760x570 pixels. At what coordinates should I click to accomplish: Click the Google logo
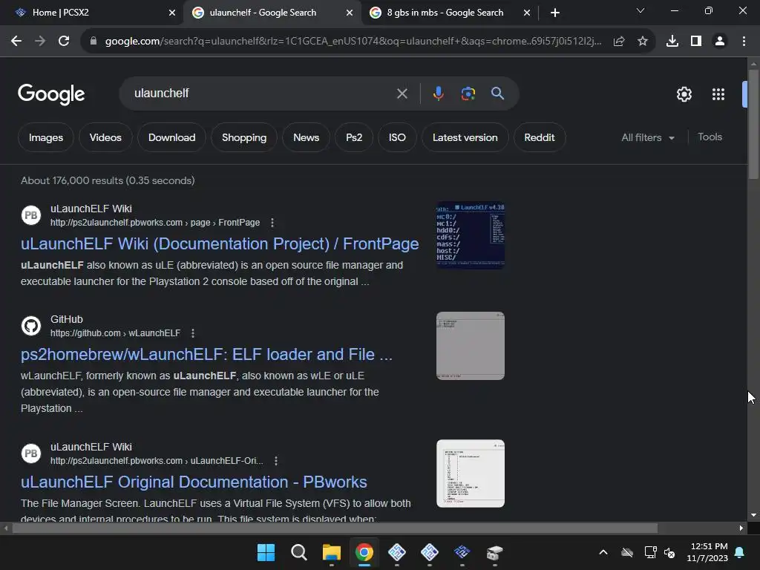point(51,94)
